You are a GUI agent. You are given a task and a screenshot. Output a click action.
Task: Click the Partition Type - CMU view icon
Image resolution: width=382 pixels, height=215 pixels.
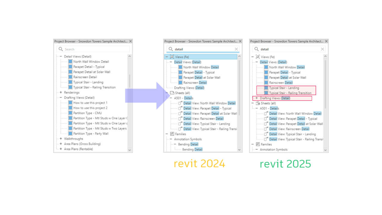(70, 113)
